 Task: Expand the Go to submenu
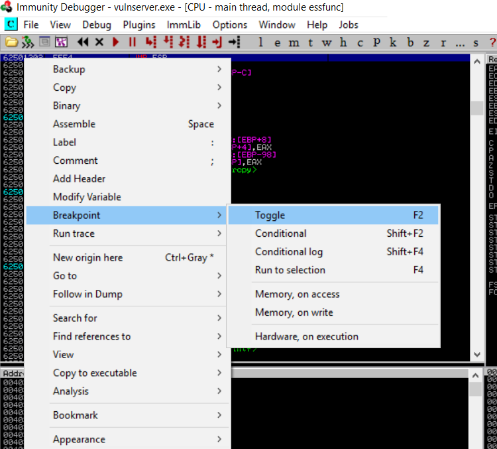pos(126,276)
